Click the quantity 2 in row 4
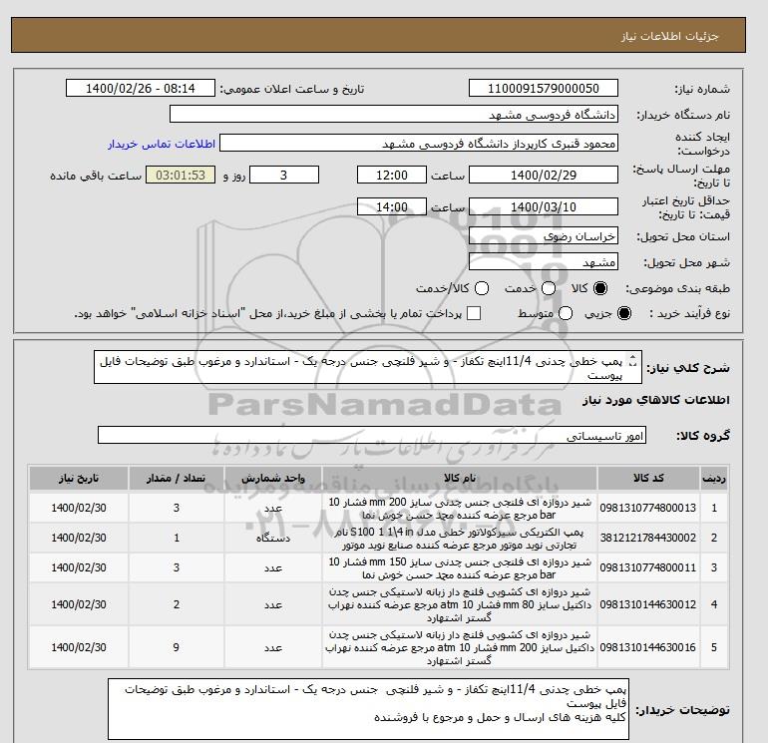The image size is (768, 743). [177, 604]
